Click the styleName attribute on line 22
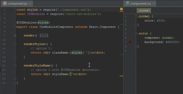Screen dimensions: 183x94 (x=60, y=74)
